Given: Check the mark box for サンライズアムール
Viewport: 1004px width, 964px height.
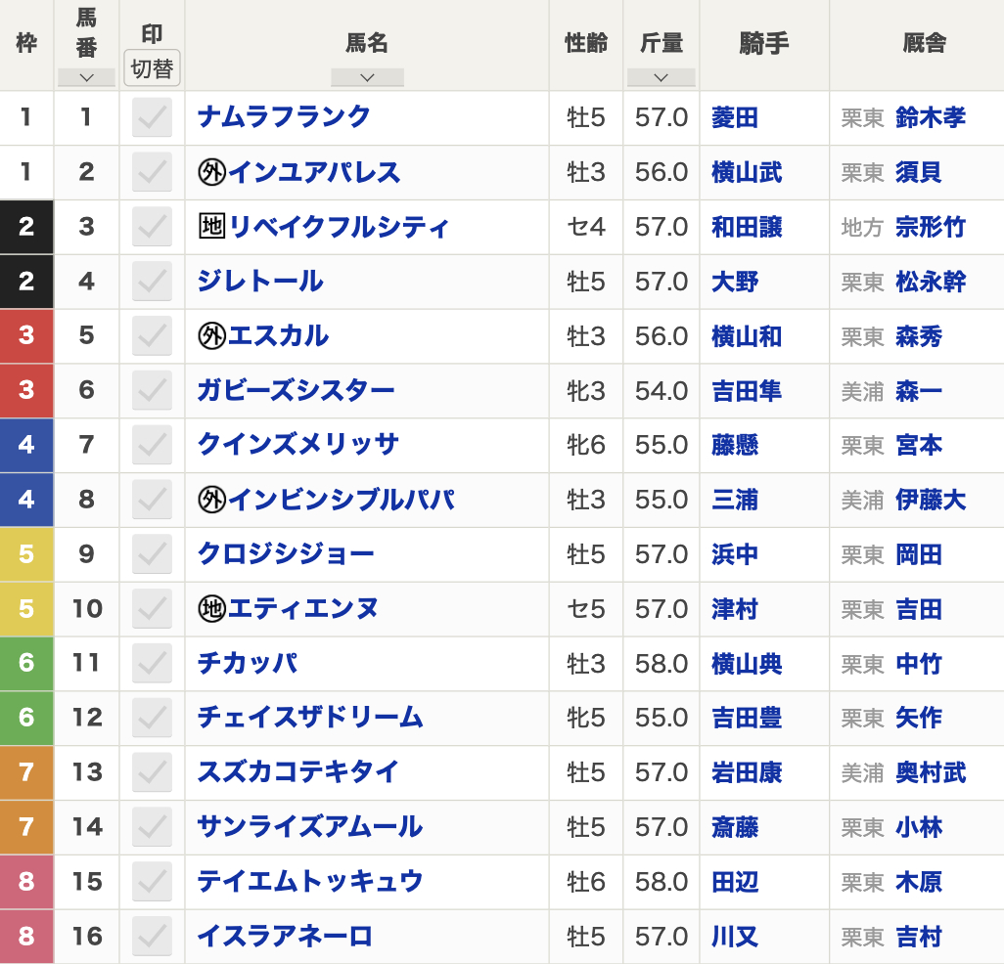Looking at the screenshot, I should click(x=153, y=827).
